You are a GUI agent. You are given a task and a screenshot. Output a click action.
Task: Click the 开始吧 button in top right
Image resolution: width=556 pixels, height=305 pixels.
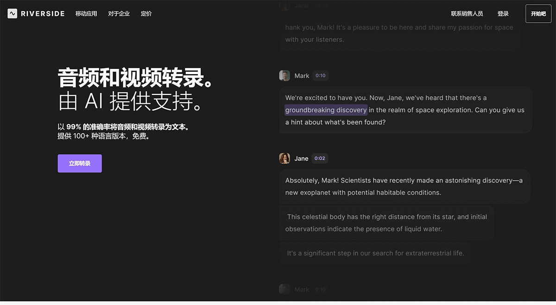(x=537, y=13)
